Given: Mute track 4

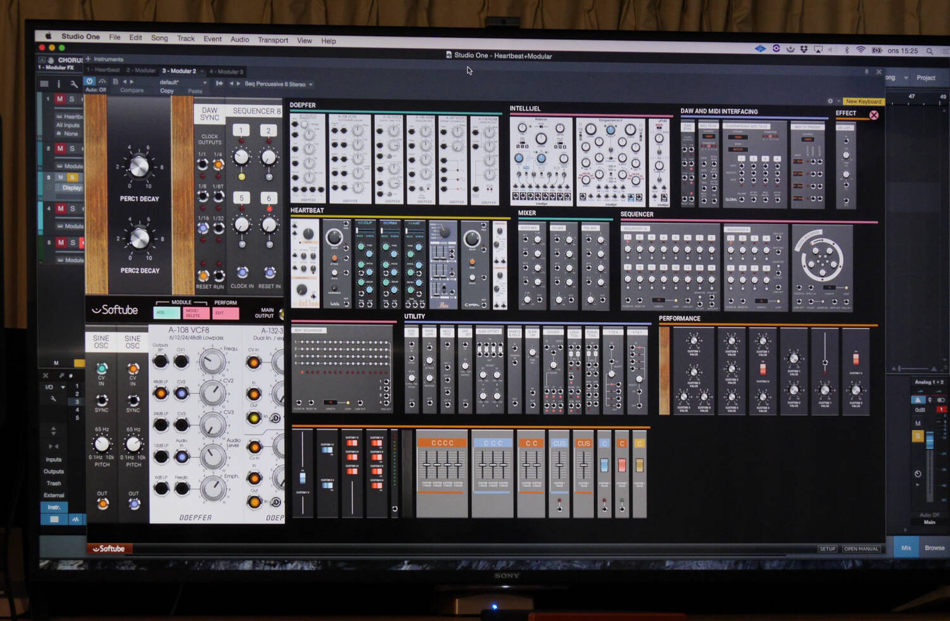Looking at the screenshot, I should [x=61, y=208].
